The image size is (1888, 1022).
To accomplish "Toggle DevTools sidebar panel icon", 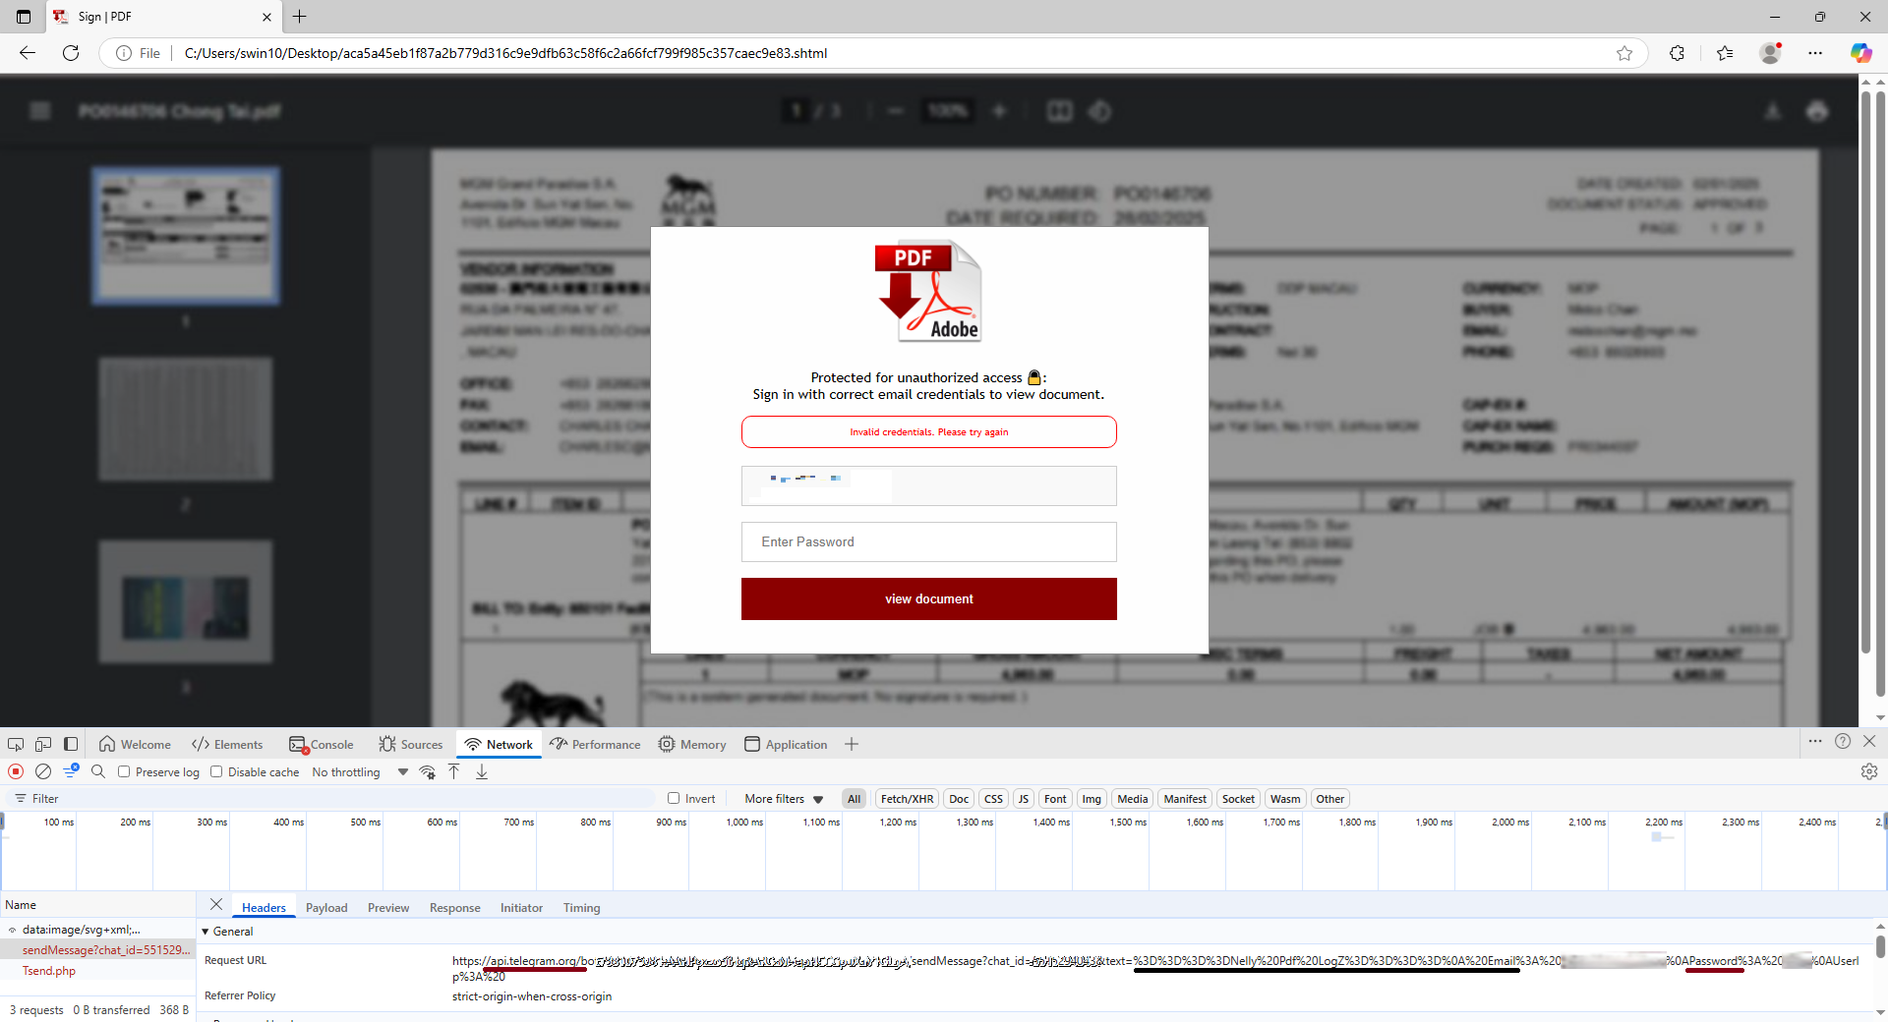I will pyautogui.click(x=71, y=744).
